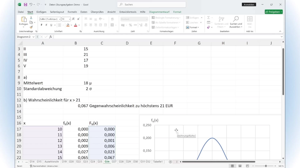300x168 pixels.
Task: Click the format painter brush icon
Action: pyautogui.click(x=31, y=27)
